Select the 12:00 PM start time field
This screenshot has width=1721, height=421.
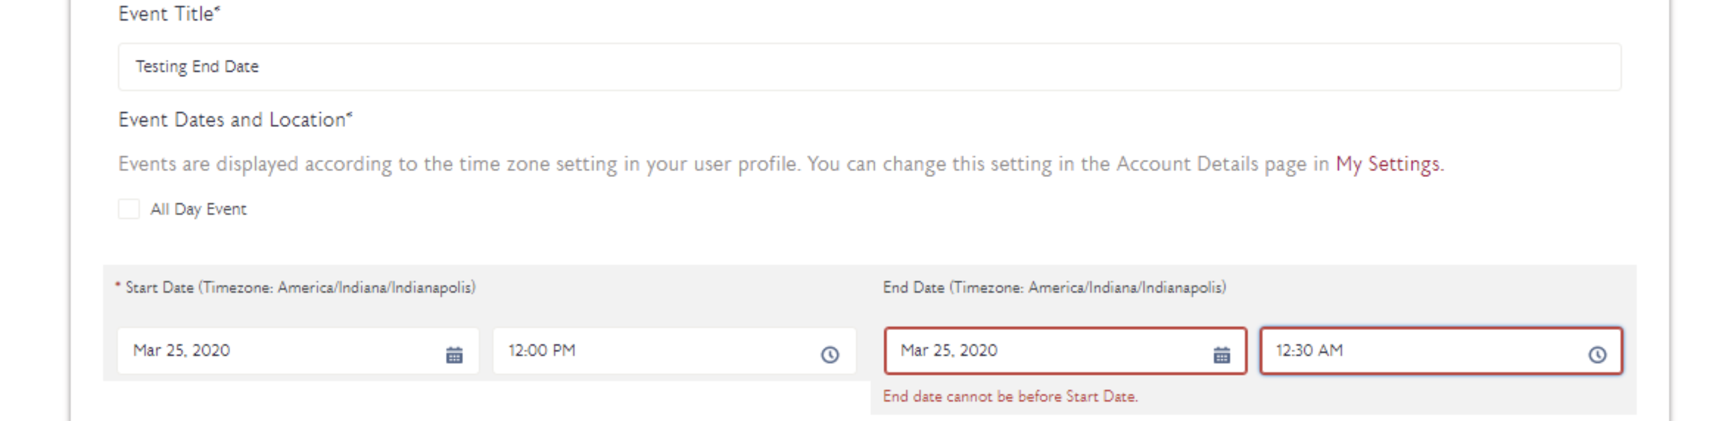tap(655, 351)
